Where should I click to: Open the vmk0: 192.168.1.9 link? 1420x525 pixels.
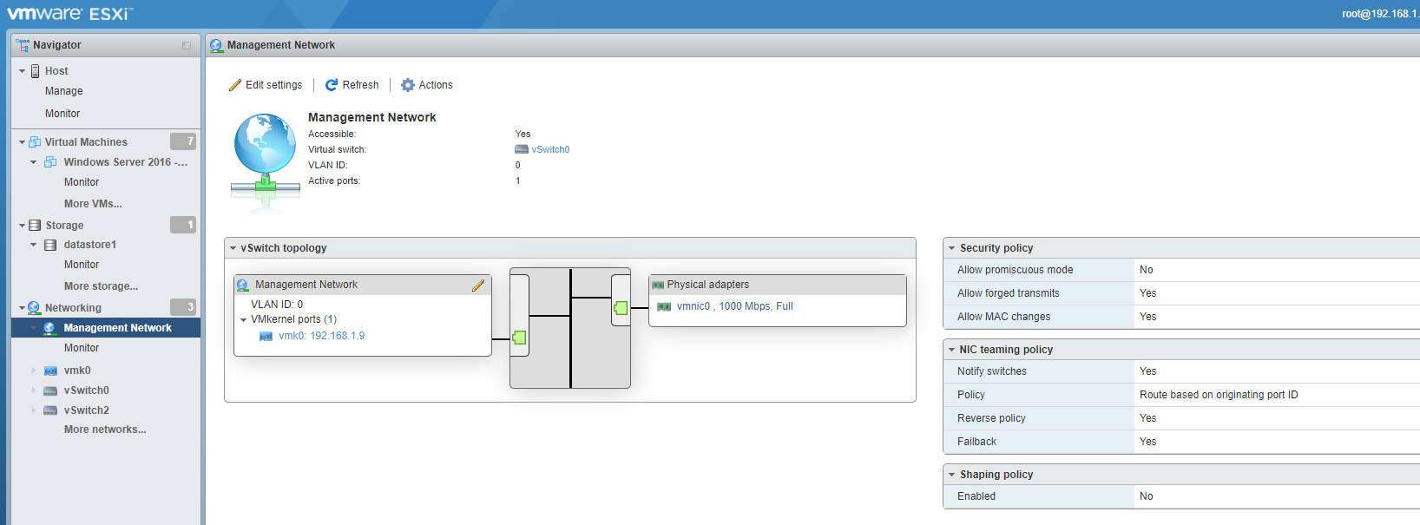tap(321, 337)
